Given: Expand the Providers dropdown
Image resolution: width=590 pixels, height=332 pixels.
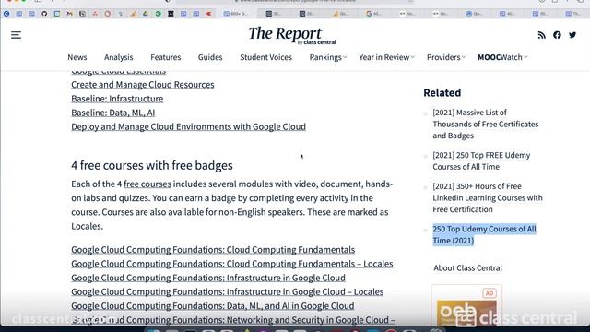Looking at the screenshot, I should (x=446, y=57).
